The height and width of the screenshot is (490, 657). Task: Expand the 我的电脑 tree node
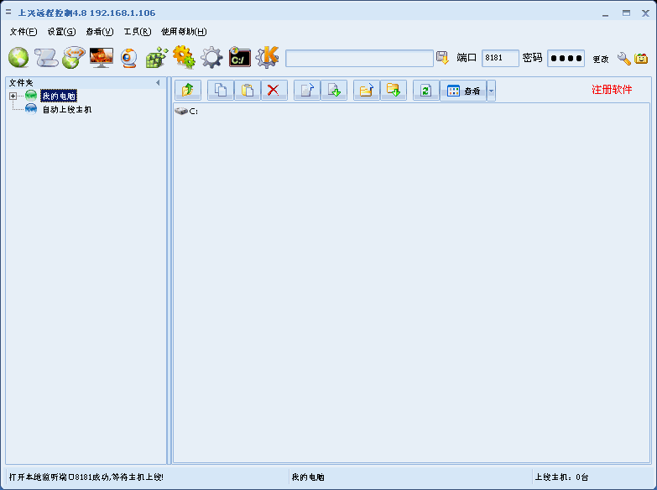tap(13, 96)
